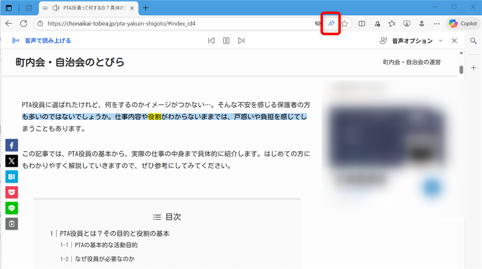Click 音声で読み上げる label

pyautogui.click(x=48, y=40)
